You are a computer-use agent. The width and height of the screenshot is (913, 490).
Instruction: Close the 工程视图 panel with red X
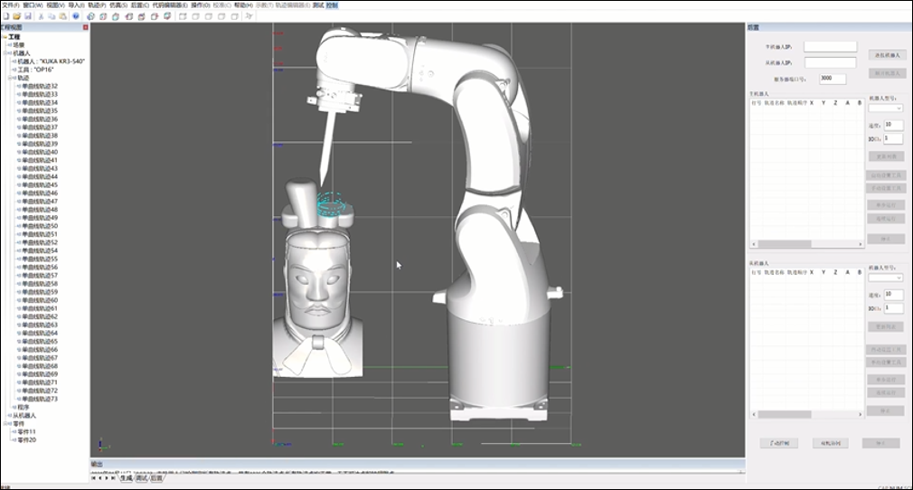(86, 27)
